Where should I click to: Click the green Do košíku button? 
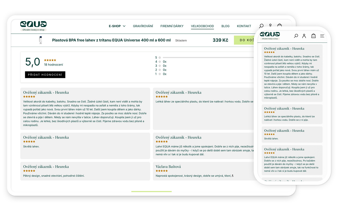245,40
